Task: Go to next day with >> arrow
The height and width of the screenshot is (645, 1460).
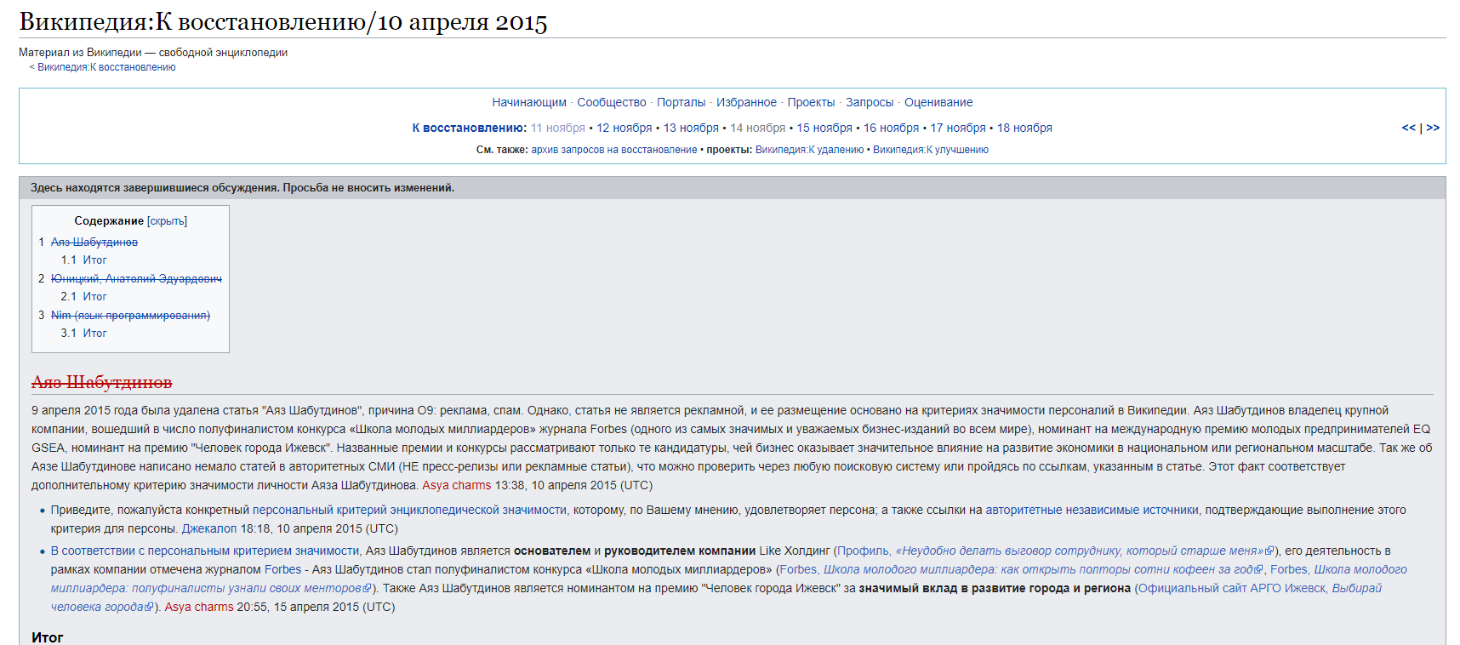Action: pyautogui.click(x=1433, y=128)
